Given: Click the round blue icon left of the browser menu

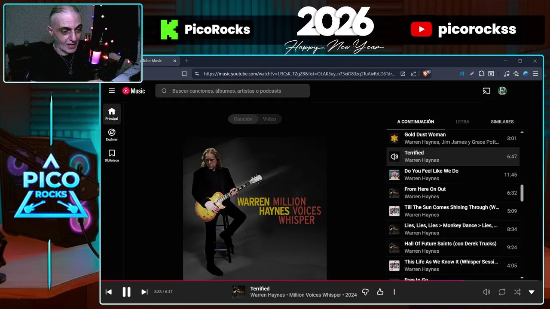Looking at the screenshot, I should tap(526, 74).
